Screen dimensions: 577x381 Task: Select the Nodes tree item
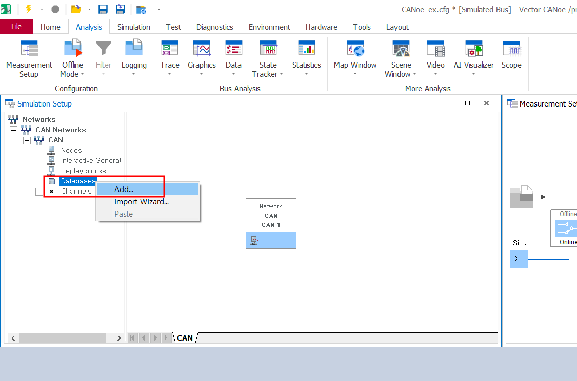click(x=71, y=150)
